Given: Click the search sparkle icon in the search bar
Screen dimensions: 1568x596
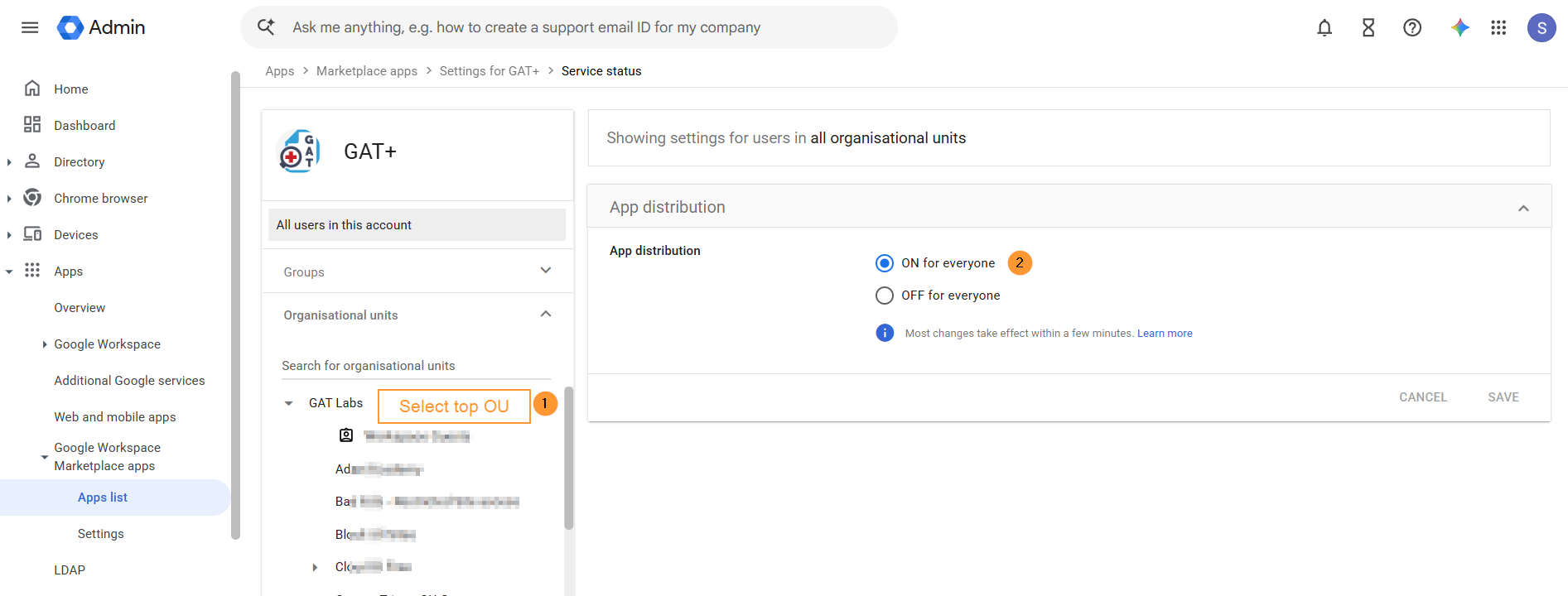Looking at the screenshot, I should pyautogui.click(x=266, y=27).
